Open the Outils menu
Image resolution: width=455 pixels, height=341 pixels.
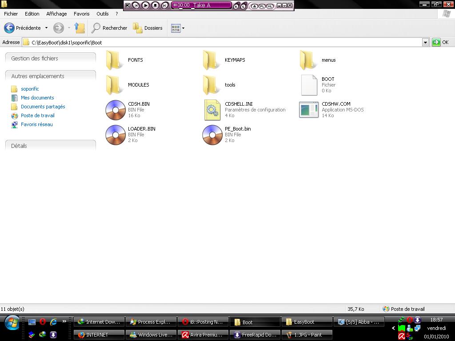click(103, 14)
